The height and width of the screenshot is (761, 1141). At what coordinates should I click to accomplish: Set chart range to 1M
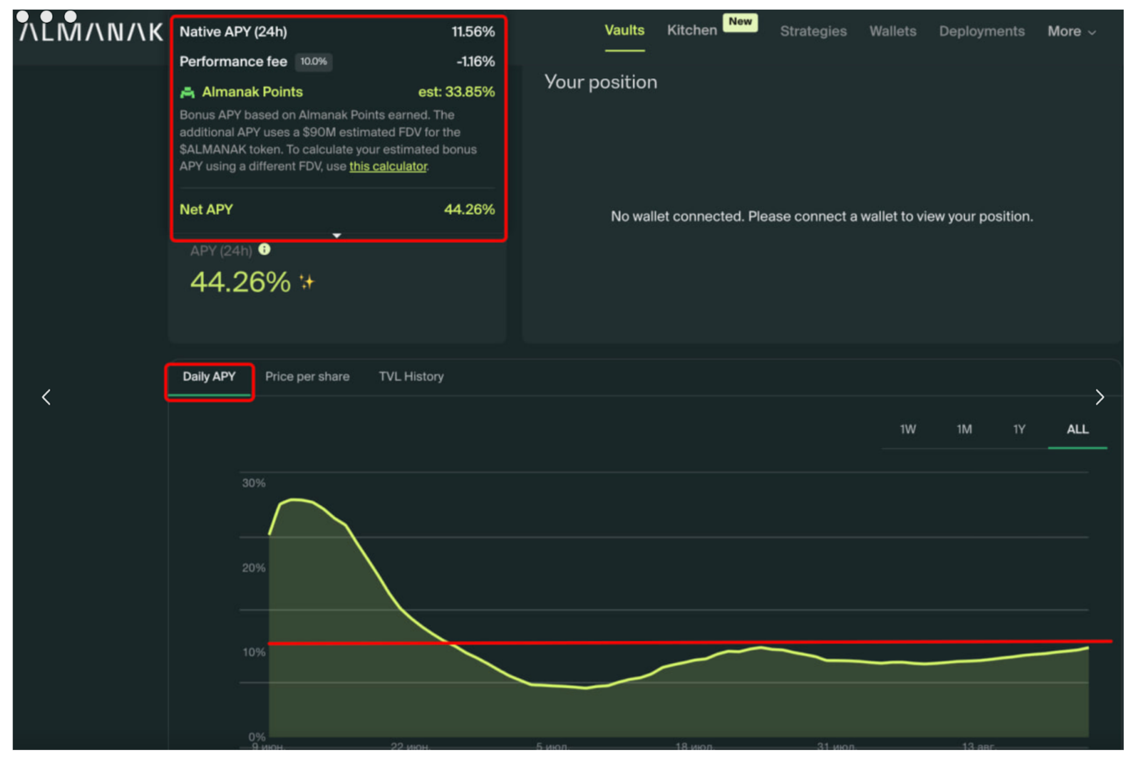[x=964, y=429]
